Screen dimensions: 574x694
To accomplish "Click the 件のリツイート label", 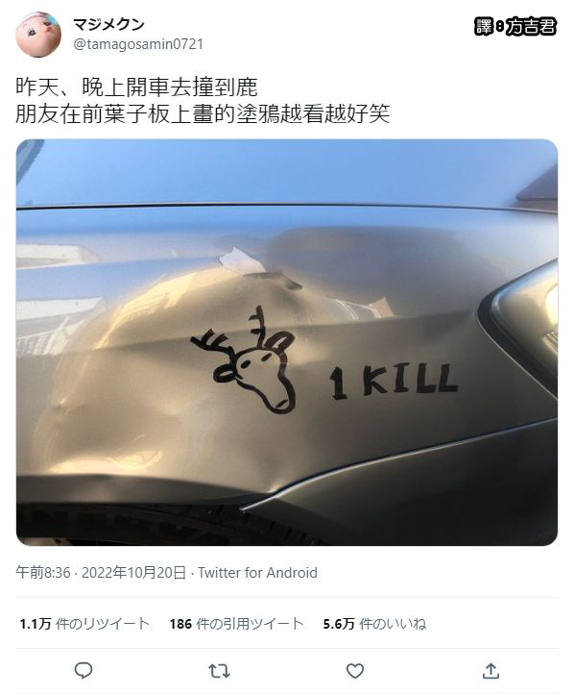I will tap(103, 624).
